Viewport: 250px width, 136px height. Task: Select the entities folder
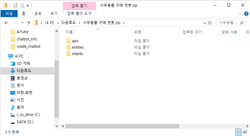pyautogui.click(x=77, y=47)
